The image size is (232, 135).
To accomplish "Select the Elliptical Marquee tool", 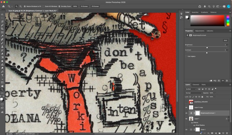I will coord(2,18).
